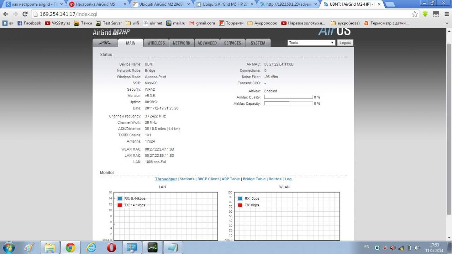Open the ukr.net bookmark
452x254 pixels.
(x=153, y=23)
